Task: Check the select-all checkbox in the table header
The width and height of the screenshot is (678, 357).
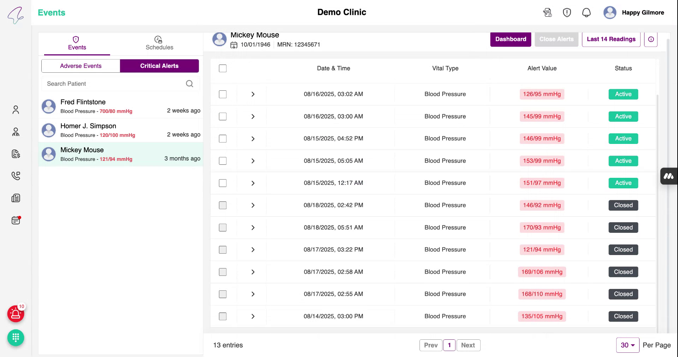Action: pos(223,68)
